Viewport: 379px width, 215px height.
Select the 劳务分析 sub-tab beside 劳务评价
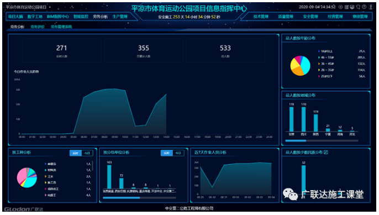click(x=17, y=27)
